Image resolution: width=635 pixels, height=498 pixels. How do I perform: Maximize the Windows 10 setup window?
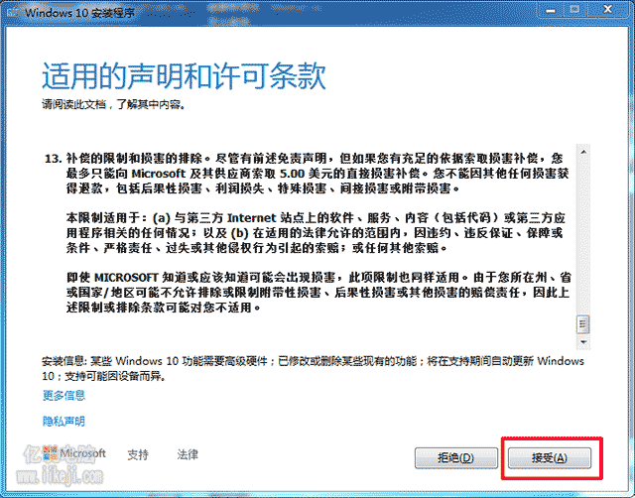pyautogui.click(x=574, y=10)
